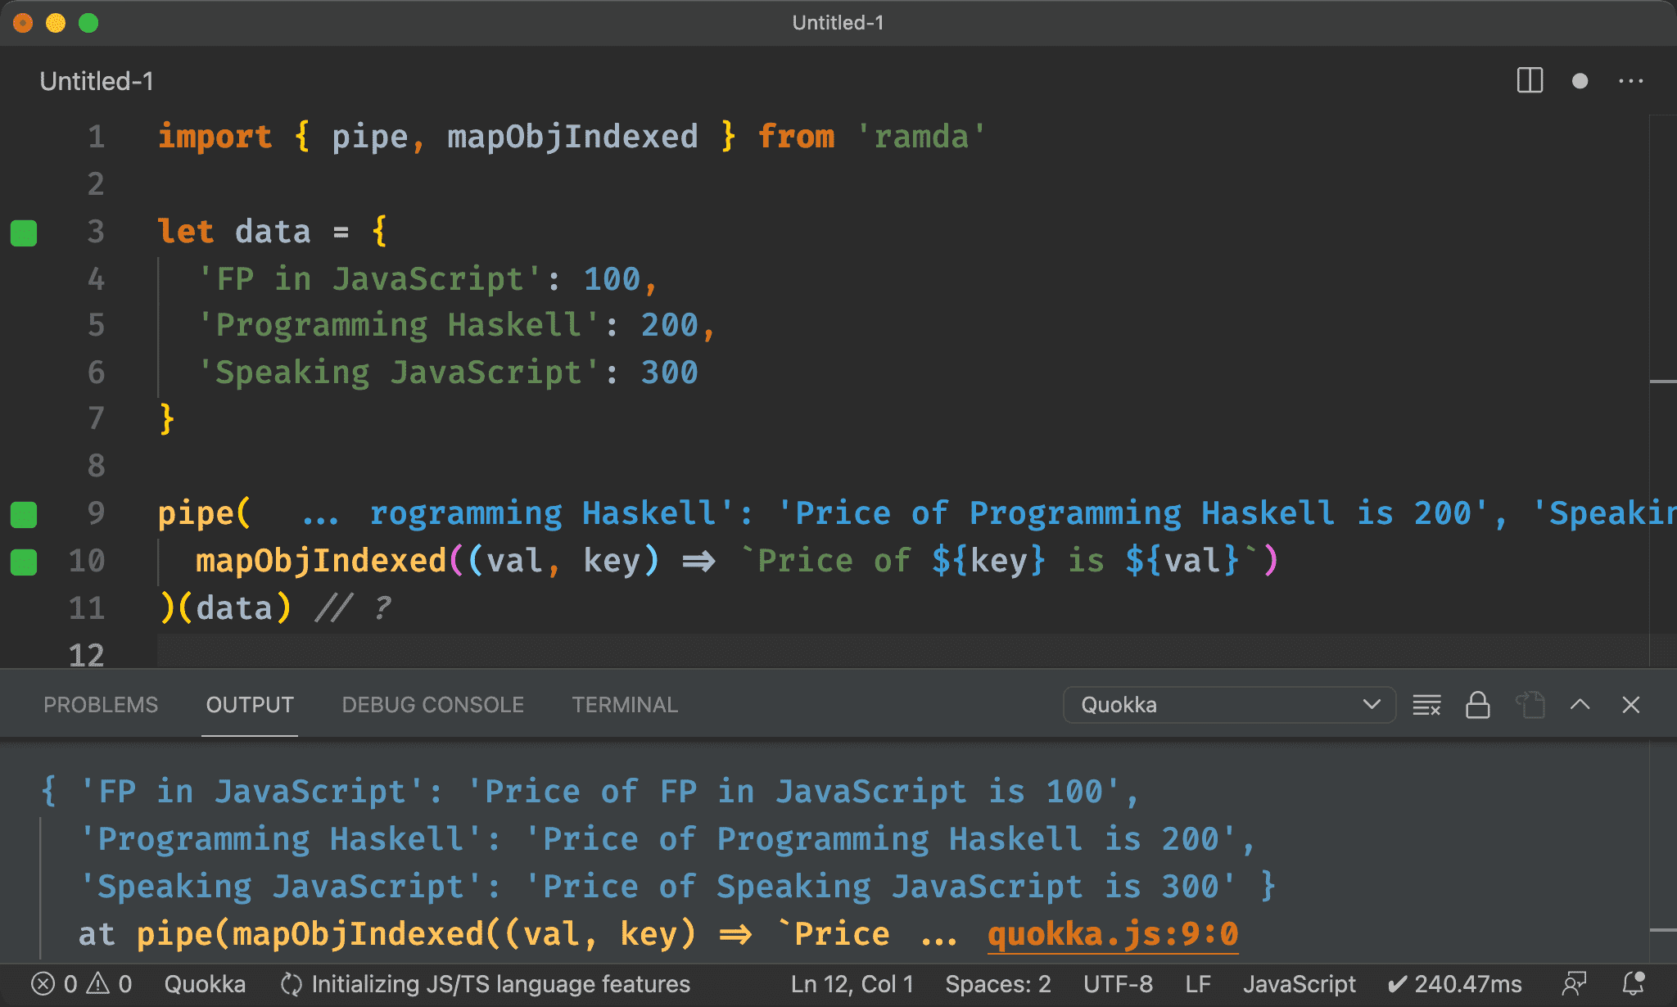Click Initializing JS/TS language features status
1677x1007 pixels.
[x=486, y=984]
